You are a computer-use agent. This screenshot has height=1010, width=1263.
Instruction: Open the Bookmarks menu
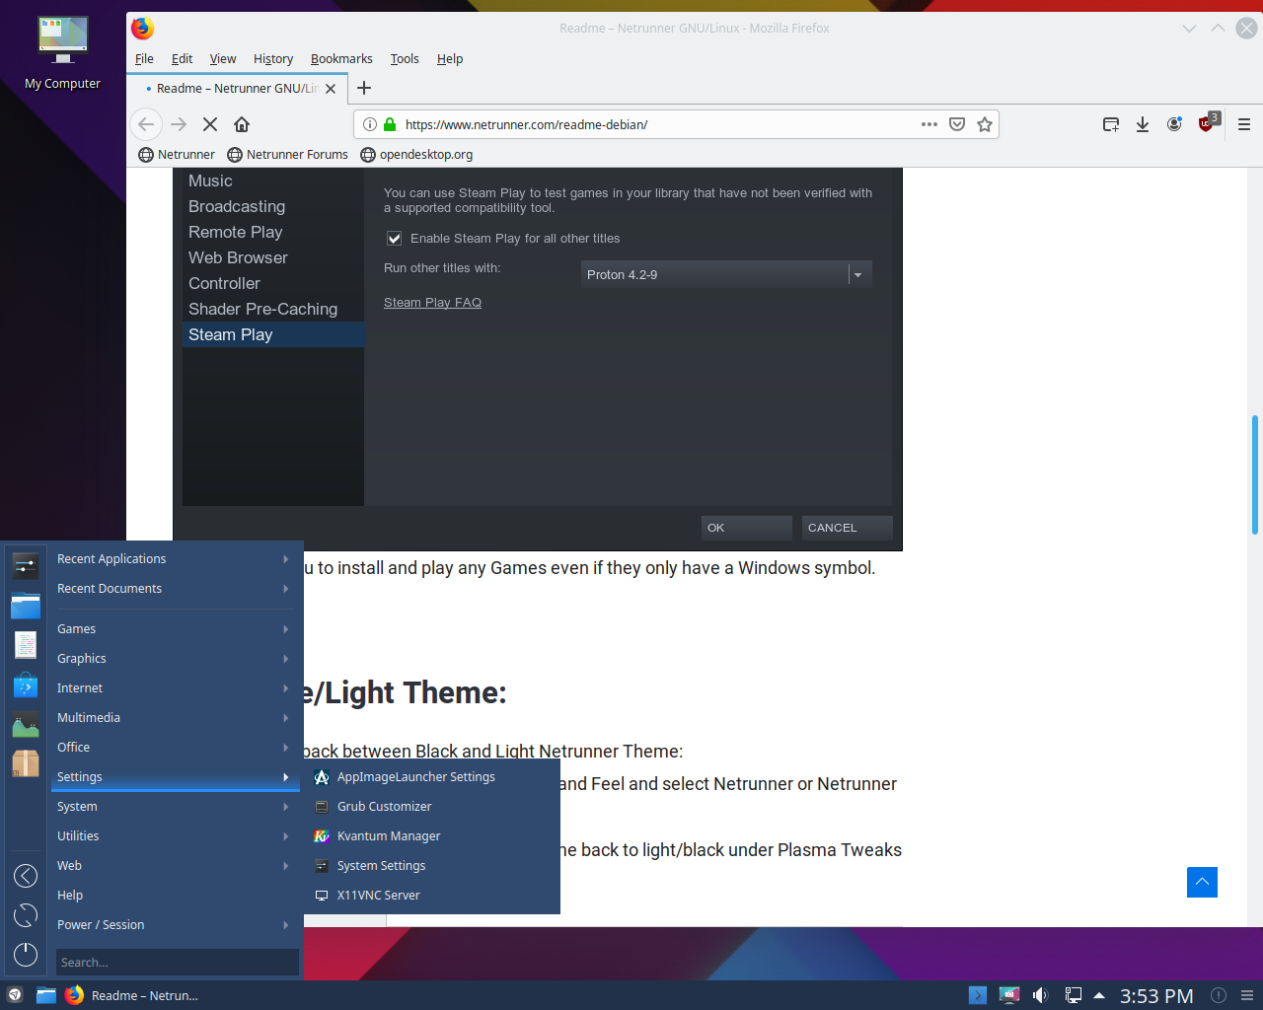(x=341, y=58)
